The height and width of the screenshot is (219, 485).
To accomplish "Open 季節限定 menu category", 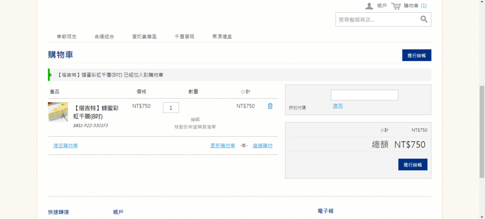I will click(x=66, y=37).
